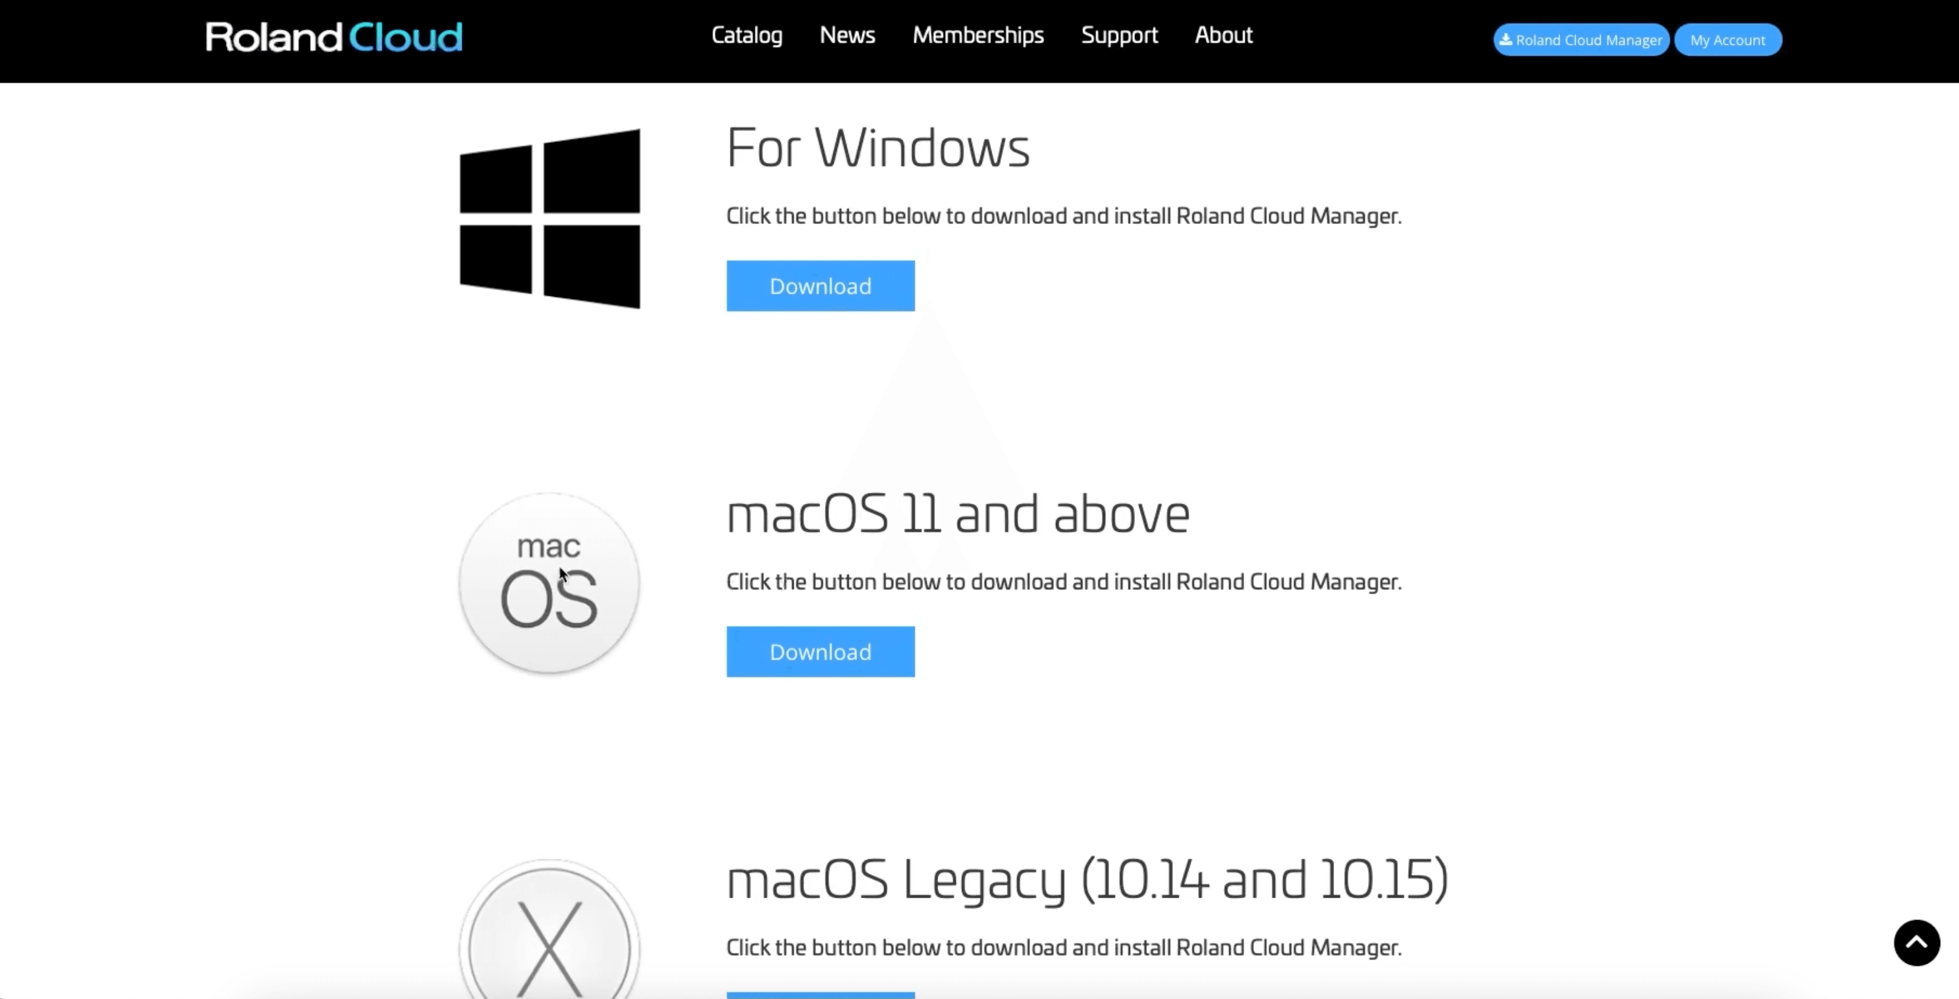Click the Roland Cloud logo

pyautogui.click(x=333, y=37)
